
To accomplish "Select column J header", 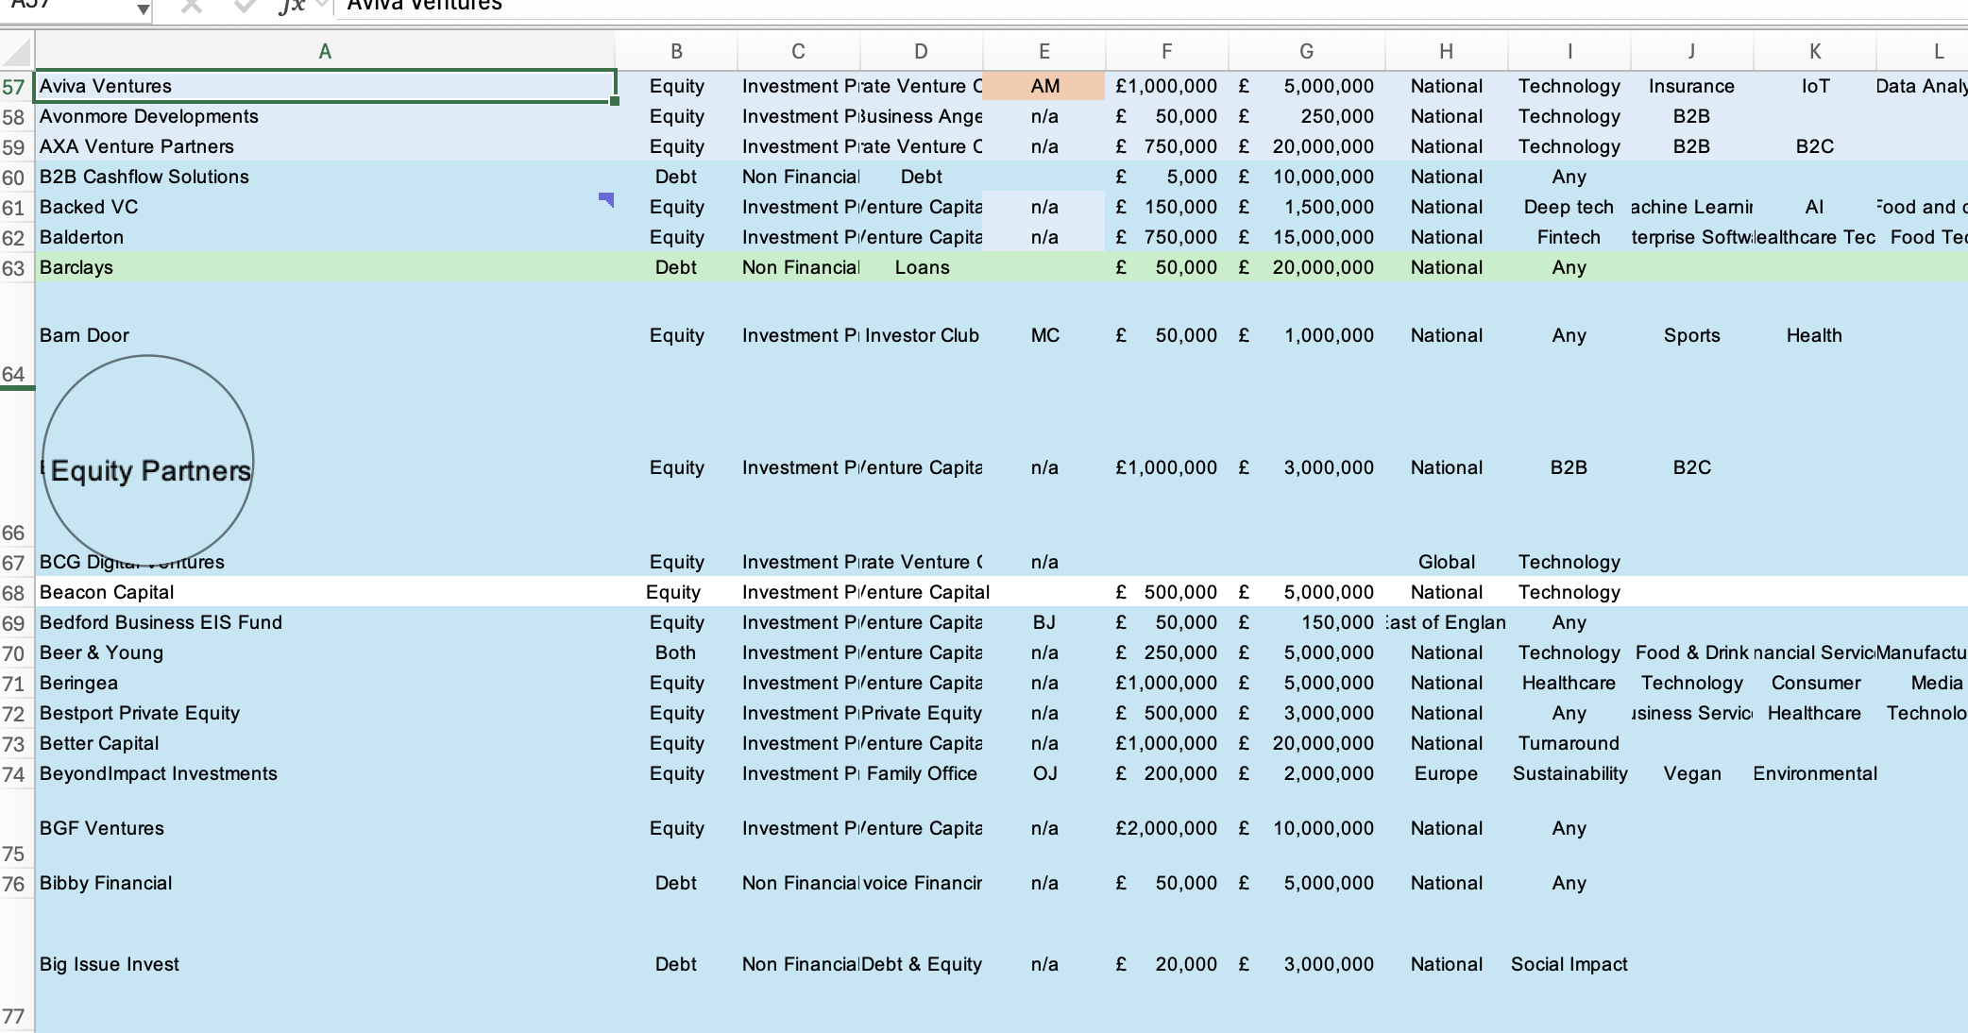I will [1692, 52].
